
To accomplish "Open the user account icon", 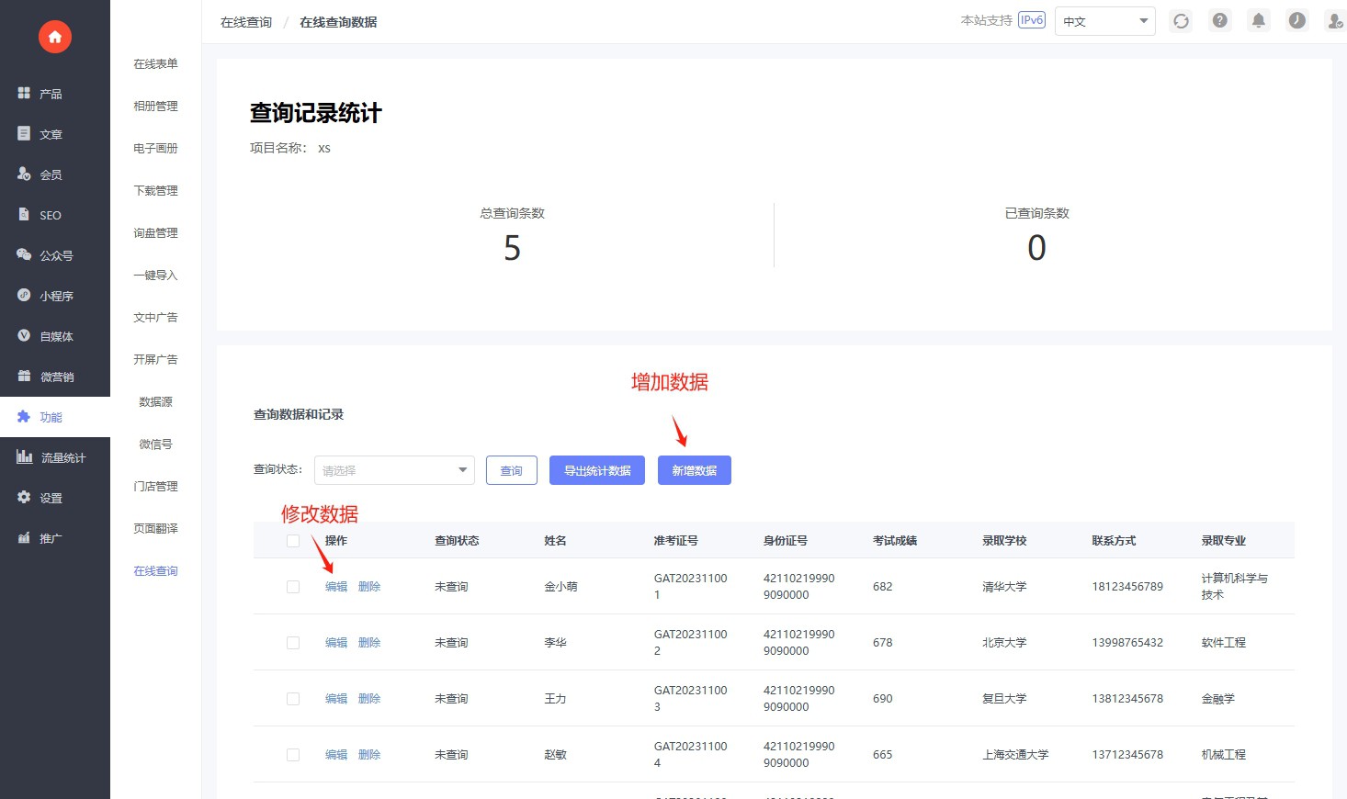I will [x=1334, y=21].
